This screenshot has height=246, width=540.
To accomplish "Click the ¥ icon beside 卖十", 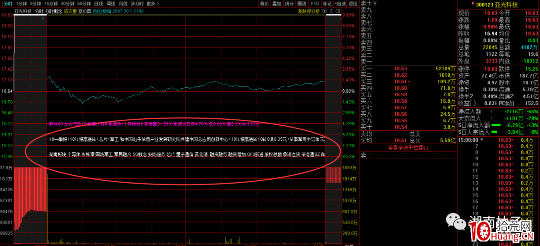I will (375, 3).
